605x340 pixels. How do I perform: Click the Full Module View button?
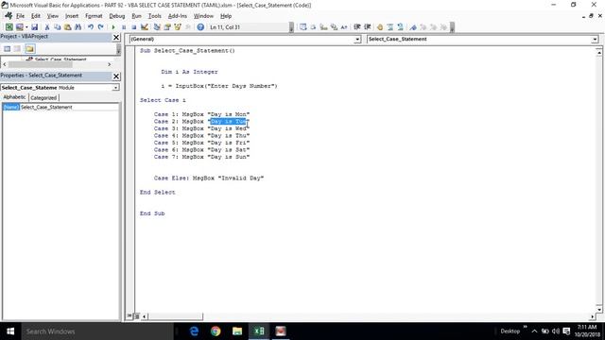[x=136, y=316]
